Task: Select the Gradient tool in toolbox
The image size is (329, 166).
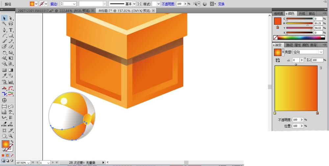Action: click(x=11, y=70)
